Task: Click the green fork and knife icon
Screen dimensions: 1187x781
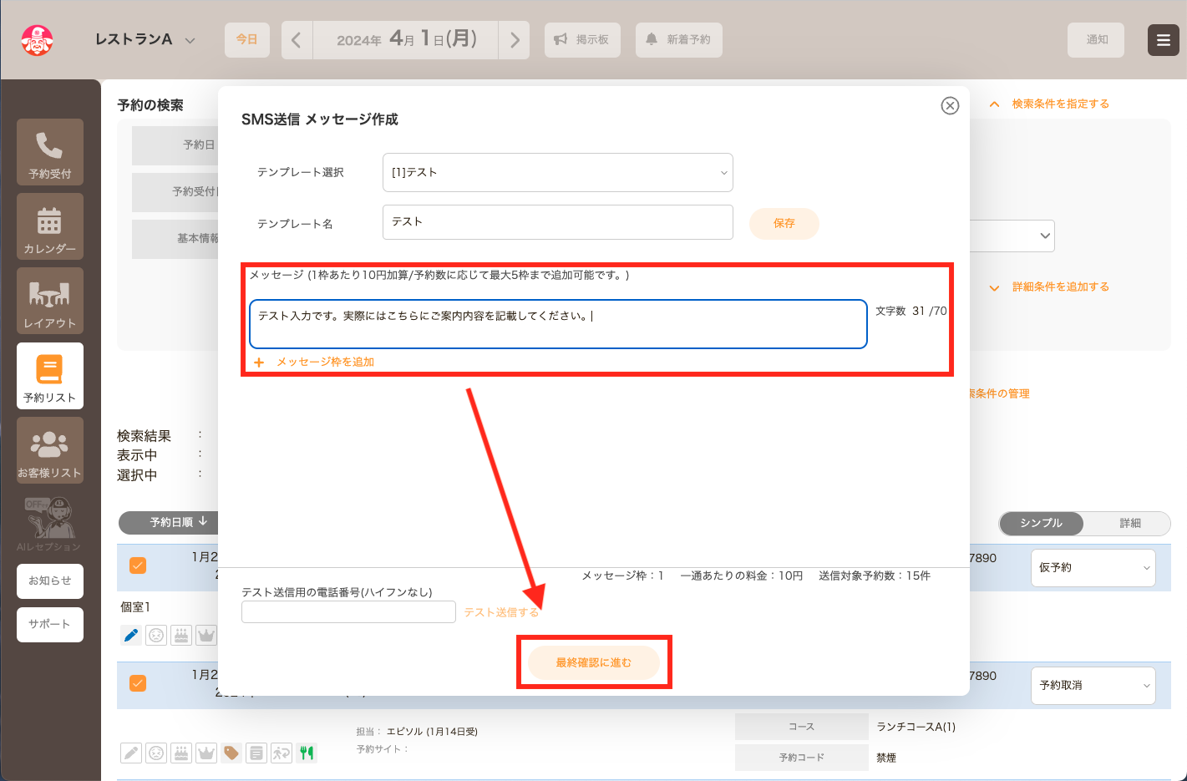Action: 307,753
